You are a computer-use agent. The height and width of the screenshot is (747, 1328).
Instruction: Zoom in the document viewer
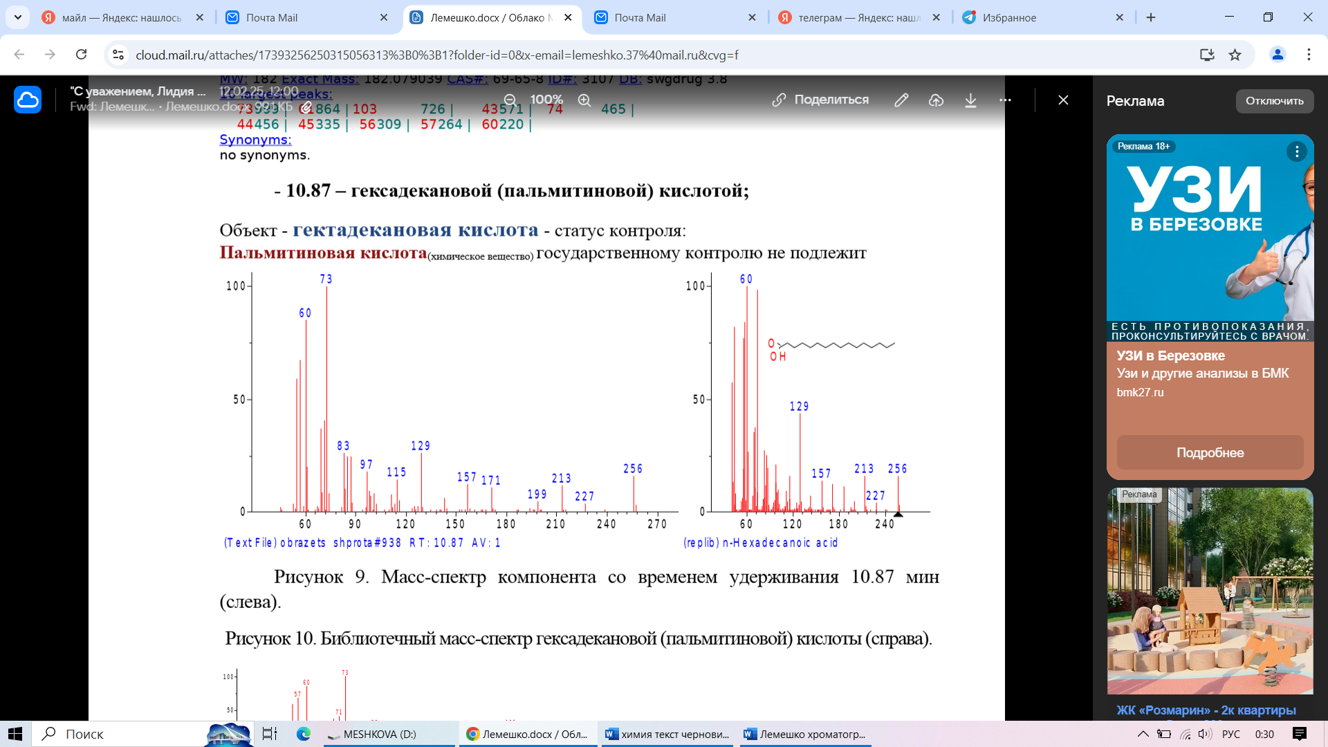[584, 100]
